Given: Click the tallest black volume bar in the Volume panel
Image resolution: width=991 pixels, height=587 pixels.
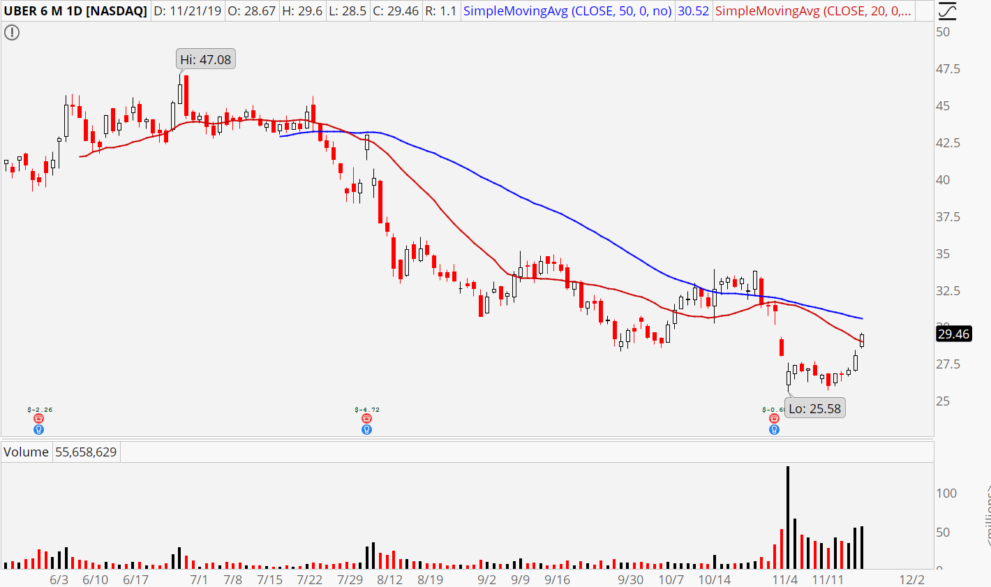Looking at the screenshot, I should 788,517.
